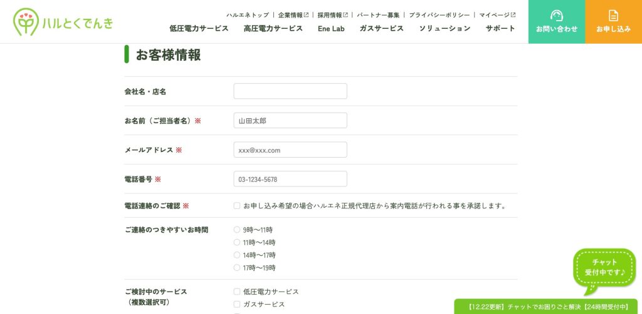Focus the メールアドレス input field
The width and height of the screenshot is (642, 314).
[x=290, y=150]
